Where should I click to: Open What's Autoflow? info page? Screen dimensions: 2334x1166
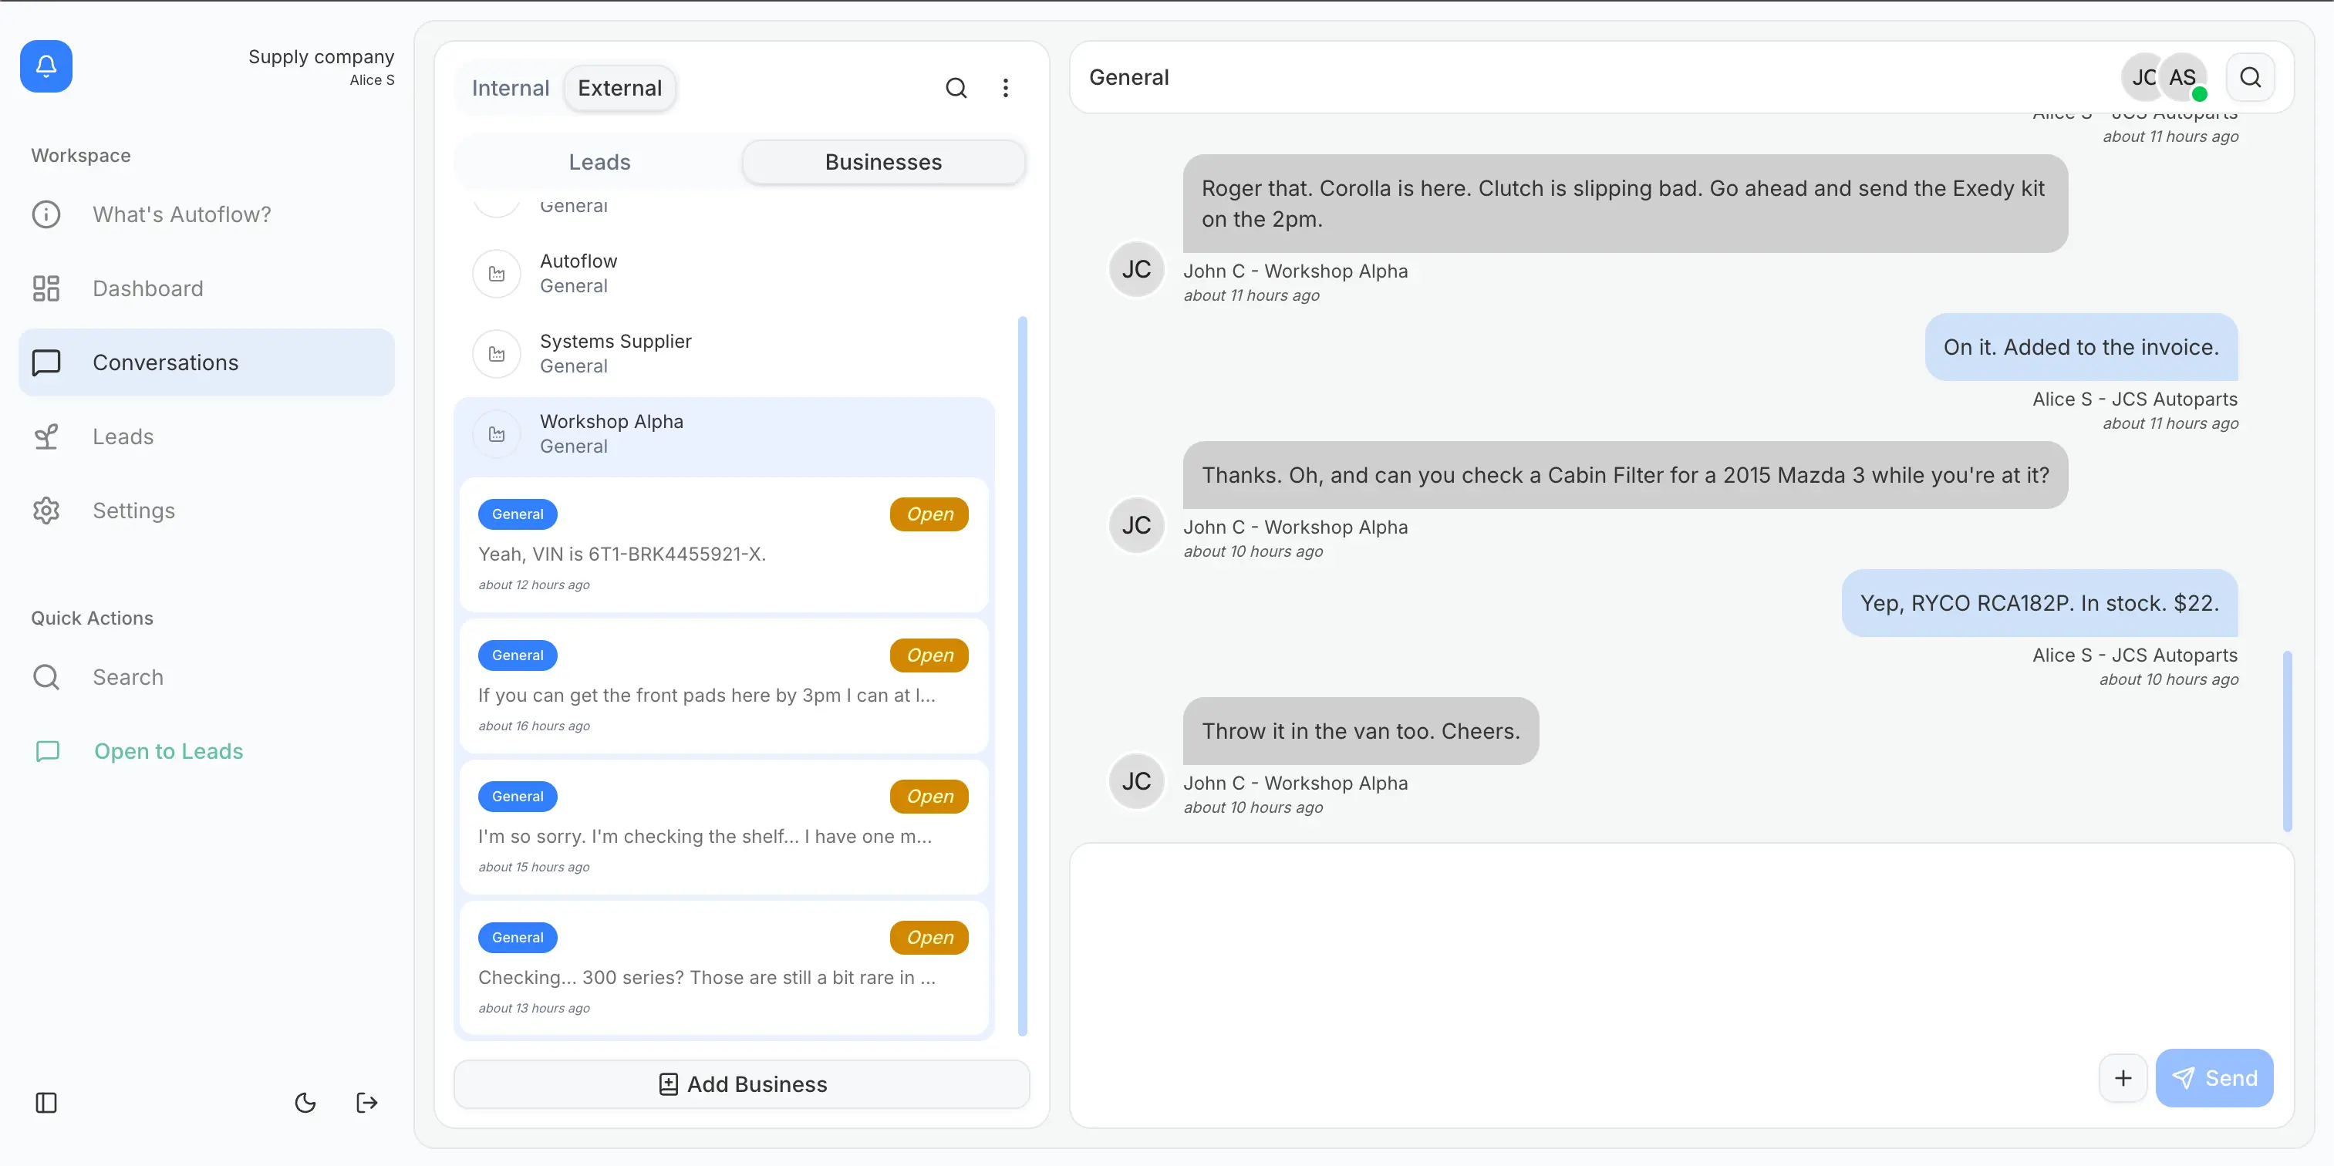[x=207, y=214]
